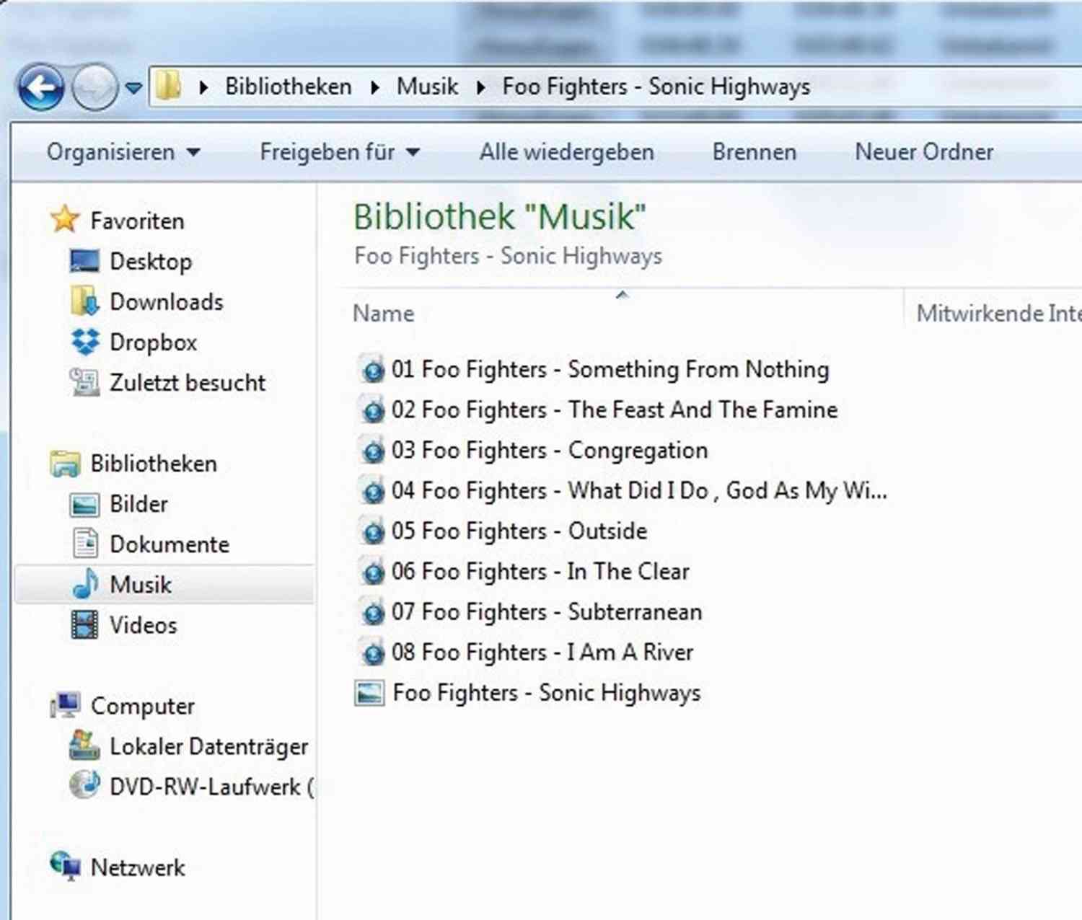This screenshot has height=920, width=1082.
Task: Click Musik in the address path
Action: pos(427,87)
